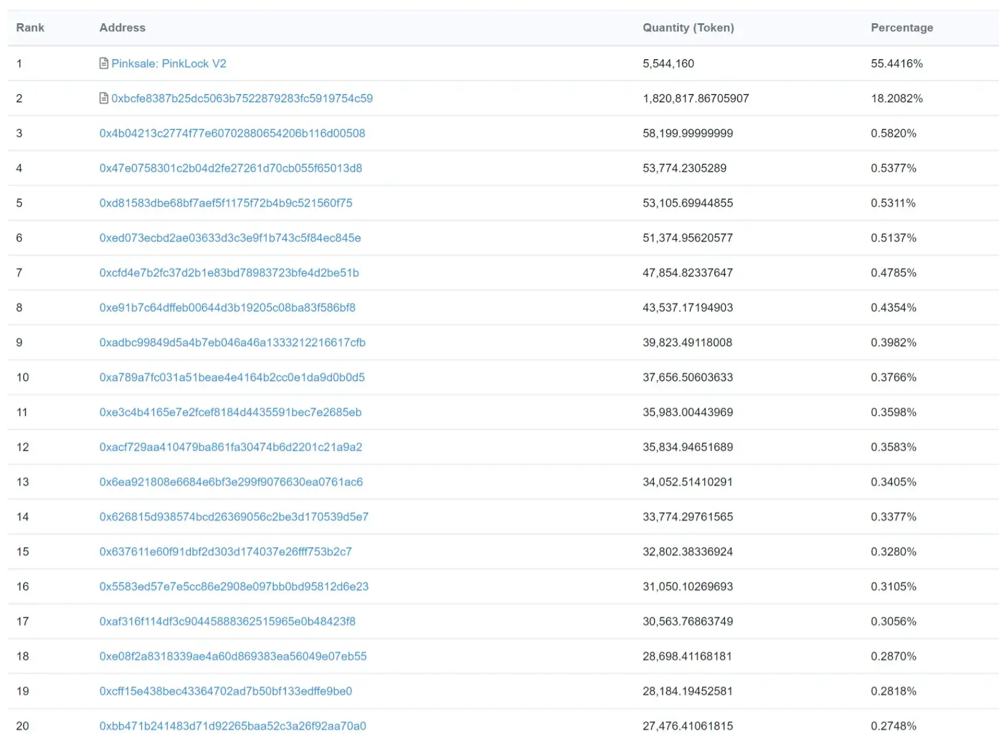Select percentage 0.4354%
The height and width of the screenshot is (742, 999).
coord(893,307)
